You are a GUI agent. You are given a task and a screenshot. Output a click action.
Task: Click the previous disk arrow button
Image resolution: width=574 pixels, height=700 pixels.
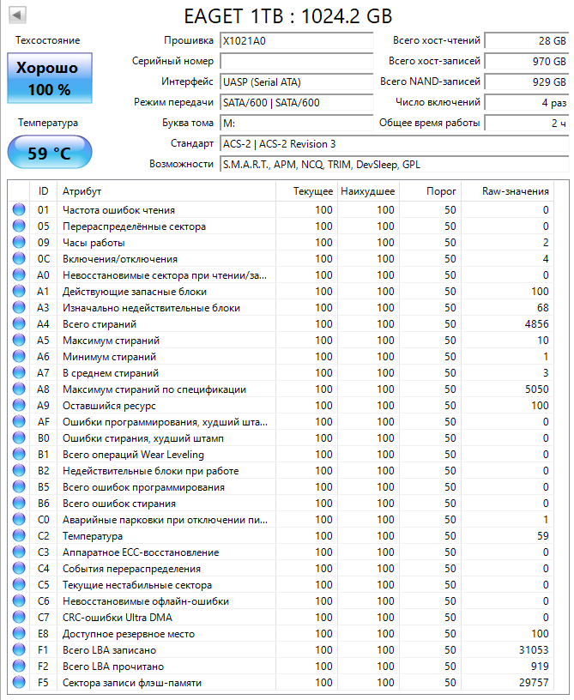click(16, 15)
